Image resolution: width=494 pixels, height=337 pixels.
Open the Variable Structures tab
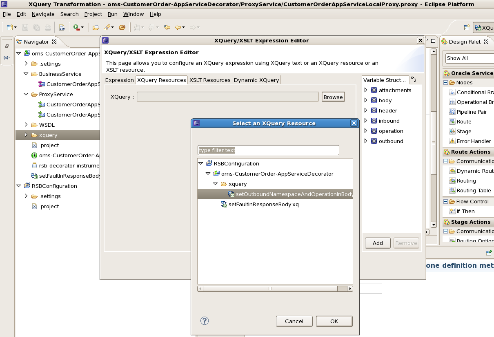click(x=385, y=80)
